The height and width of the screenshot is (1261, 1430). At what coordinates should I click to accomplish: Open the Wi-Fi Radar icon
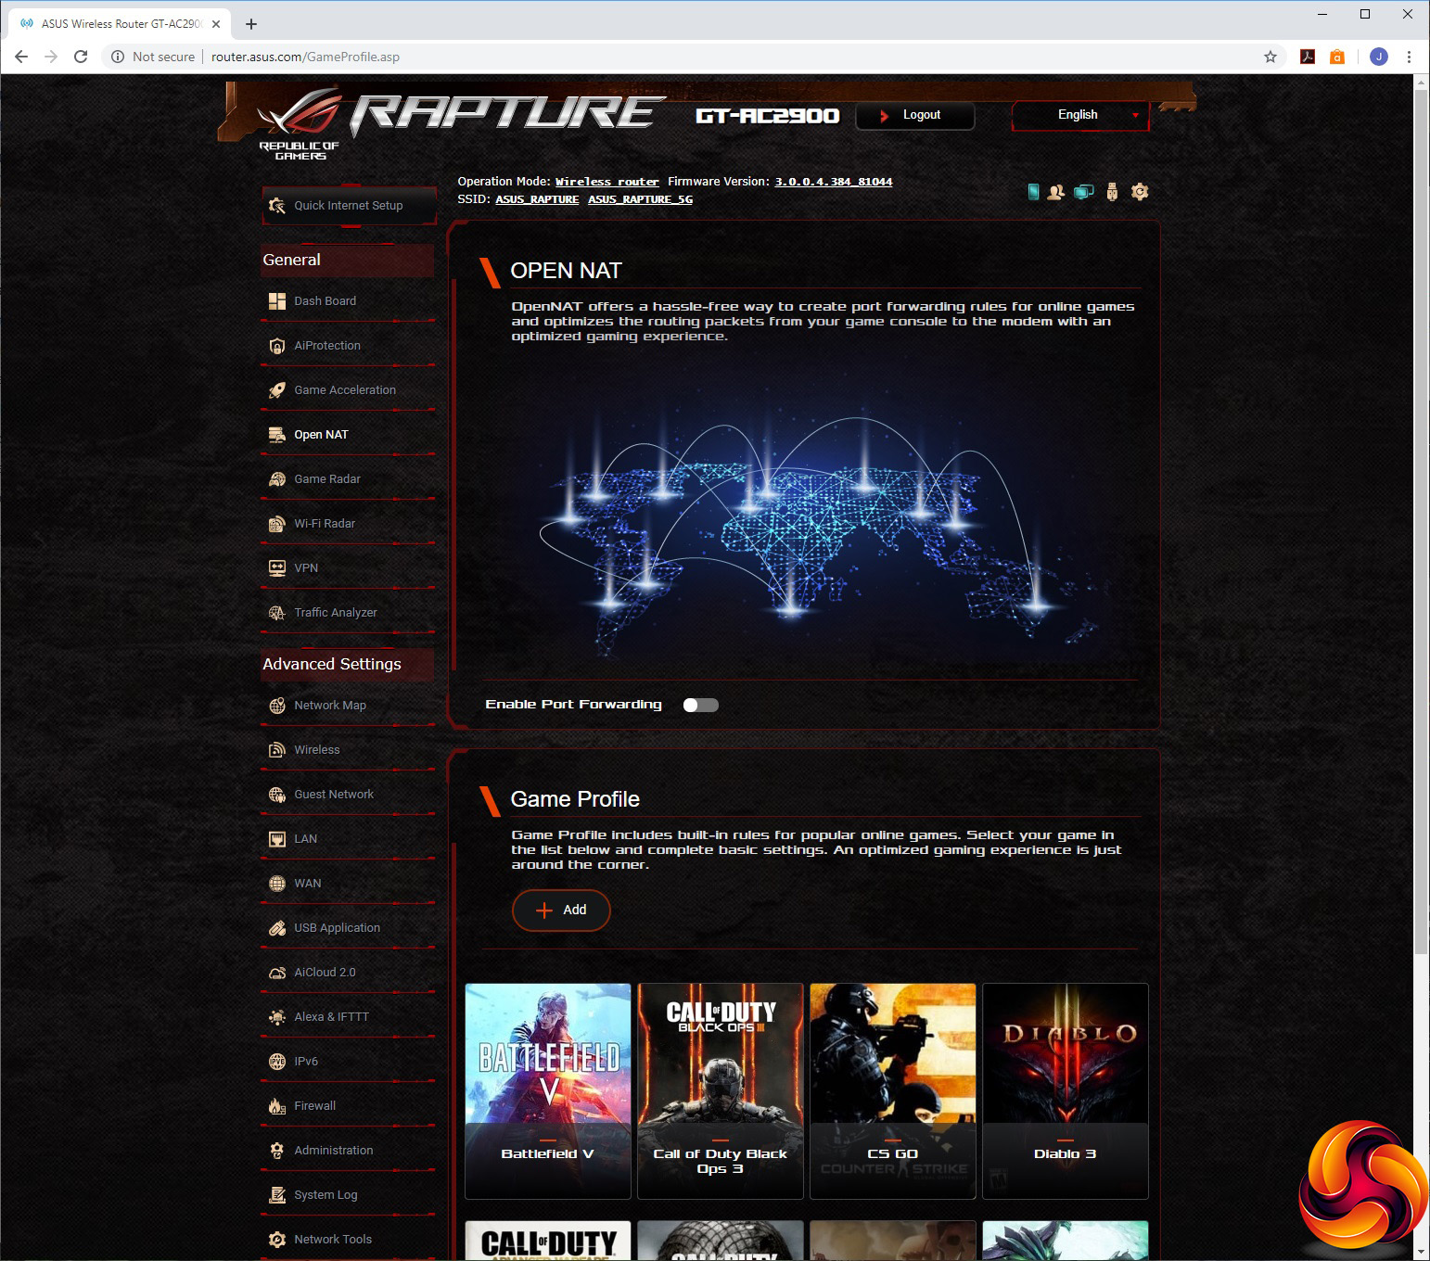point(276,524)
